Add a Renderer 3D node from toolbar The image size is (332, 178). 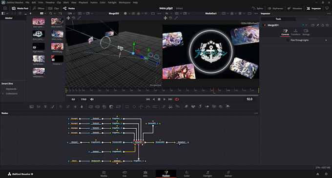[x=228, y=107]
